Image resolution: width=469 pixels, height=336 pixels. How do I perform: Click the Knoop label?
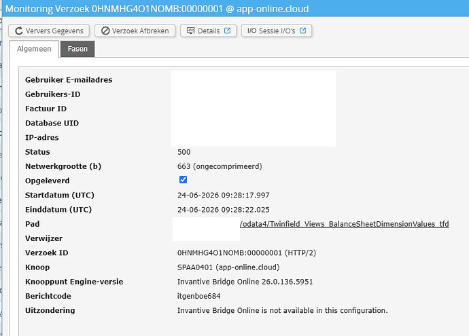tap(37, 267)
